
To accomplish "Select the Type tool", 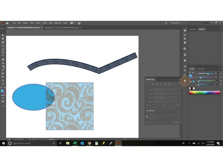I will (x=3, y=53).
